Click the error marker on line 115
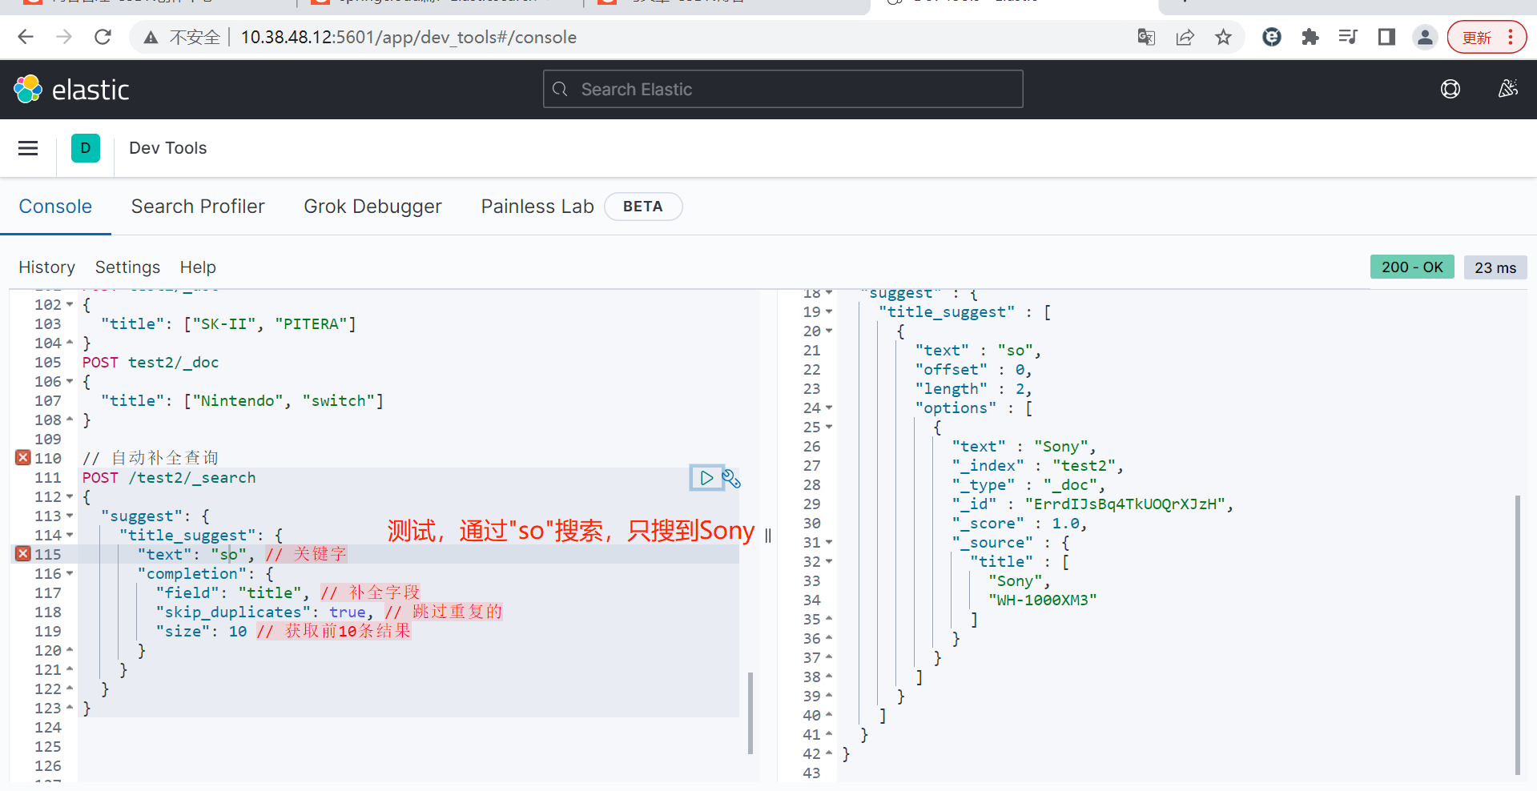 click(22, 553)
